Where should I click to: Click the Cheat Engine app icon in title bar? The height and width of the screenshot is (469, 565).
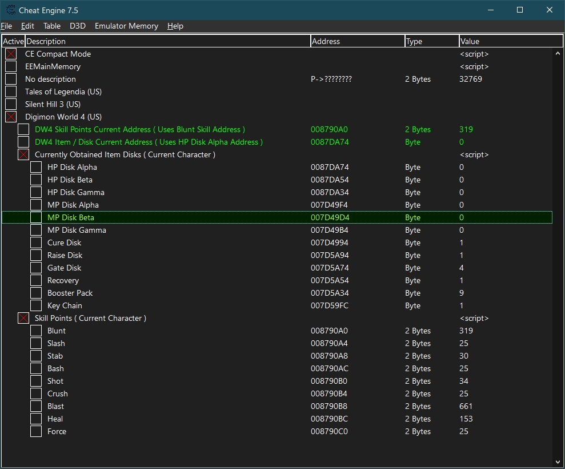pos(11,10)
